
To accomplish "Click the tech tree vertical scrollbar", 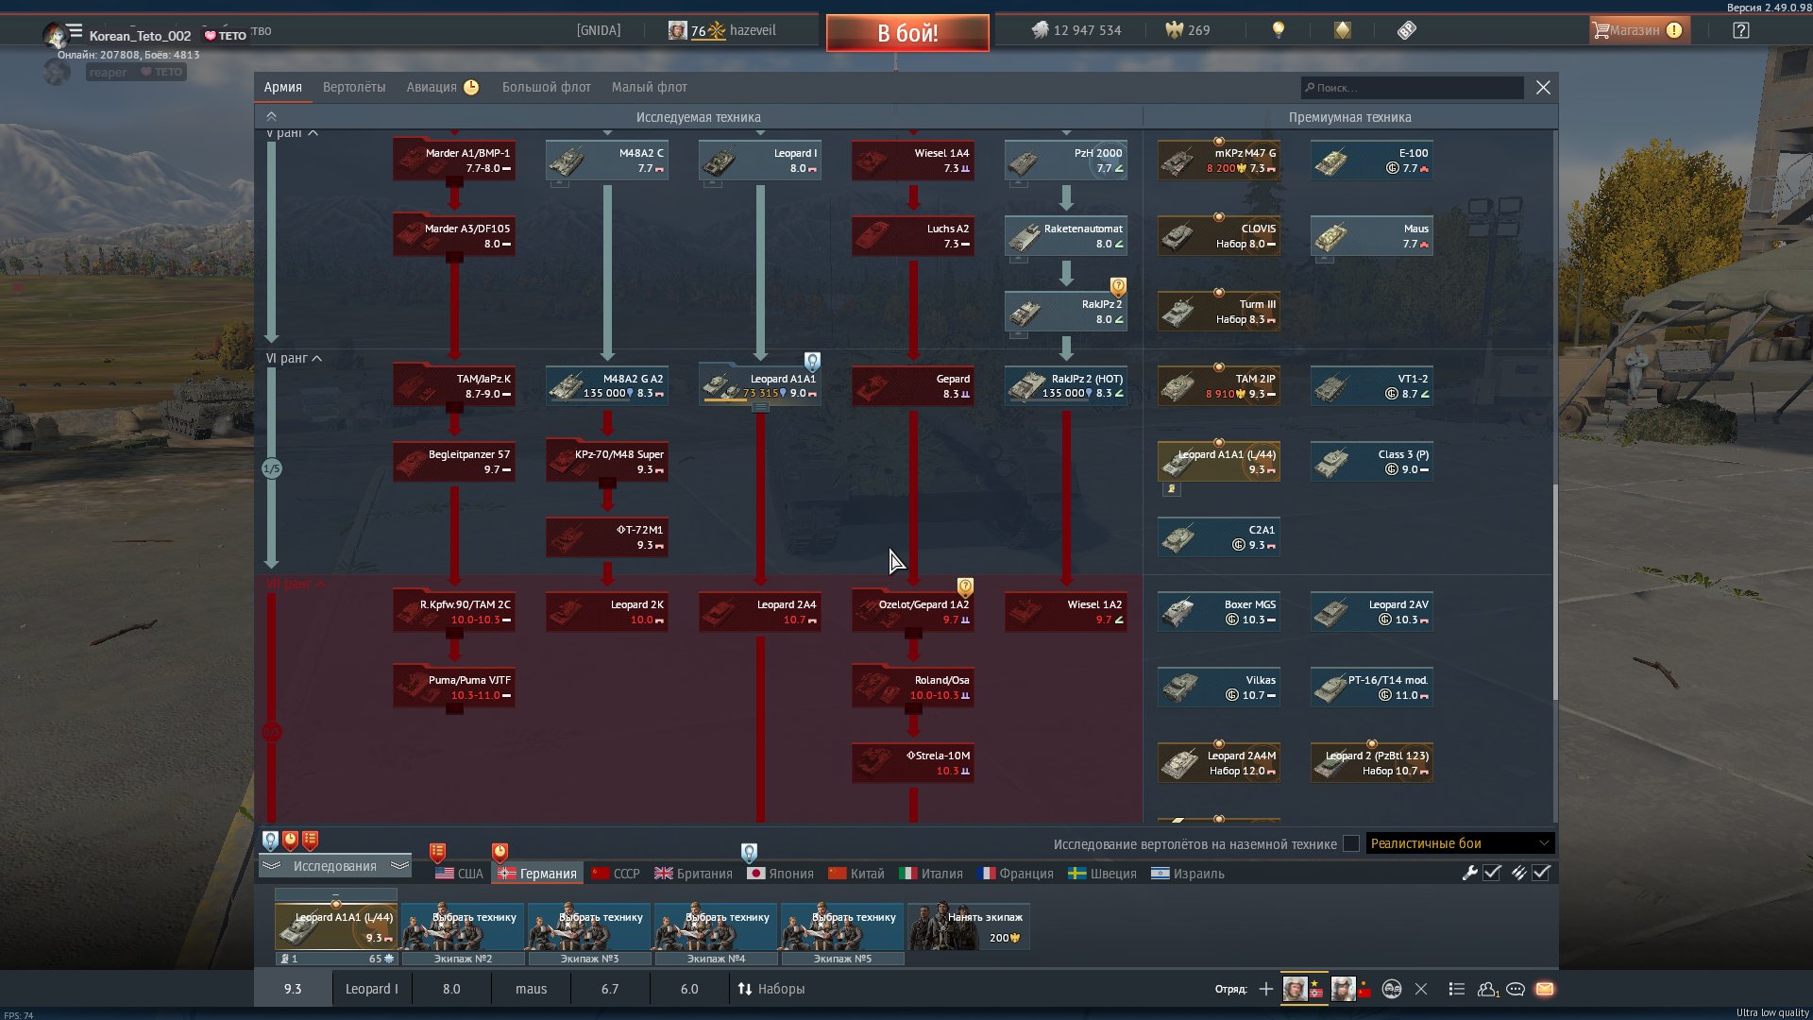I will pyautogui.click(x=1554, y=590).
